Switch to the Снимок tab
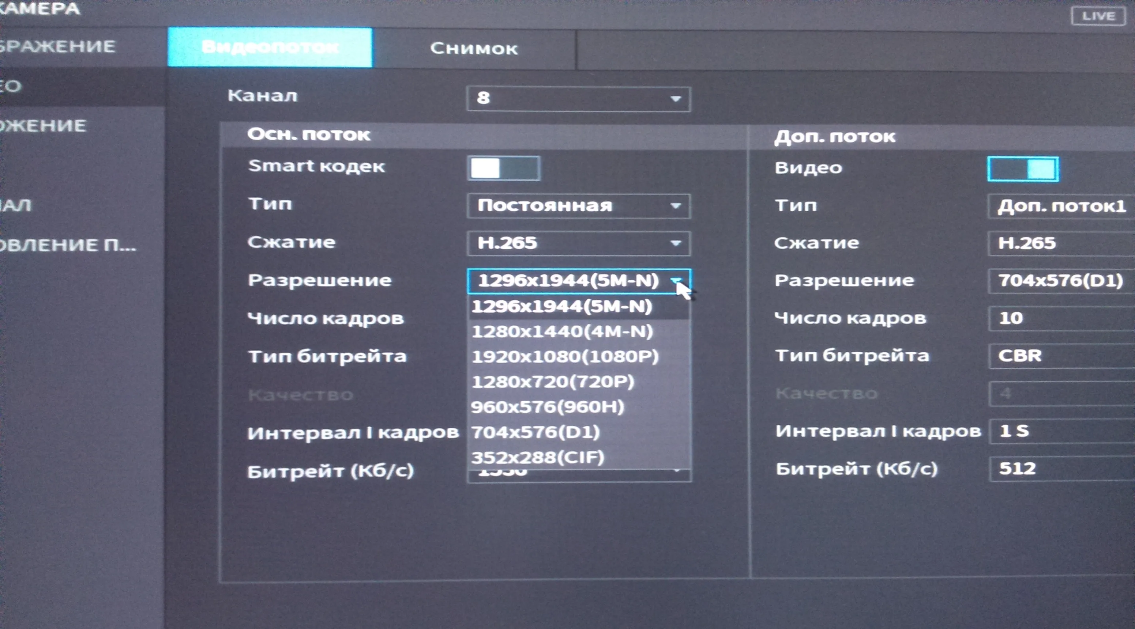Screen dimensions: 1135x629 (474, 48)
